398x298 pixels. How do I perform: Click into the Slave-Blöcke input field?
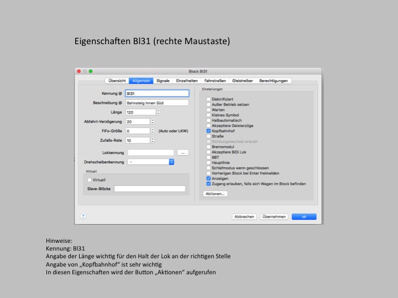(150, 189)
